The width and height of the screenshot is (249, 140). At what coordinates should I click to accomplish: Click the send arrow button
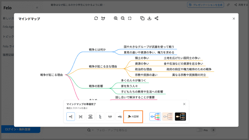click(213, 130)
